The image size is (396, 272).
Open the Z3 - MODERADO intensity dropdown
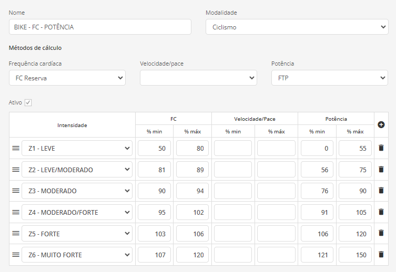(x=77, y=191)
